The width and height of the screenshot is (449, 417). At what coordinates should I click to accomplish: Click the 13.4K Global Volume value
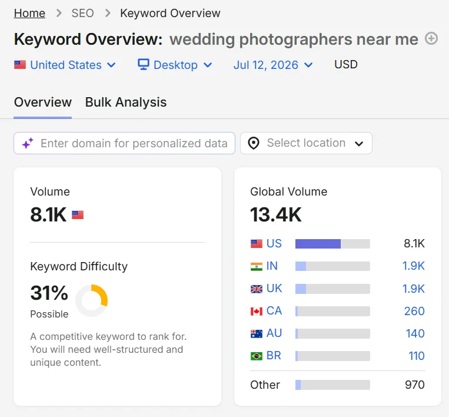pyautogui.click(x=276, y=214)
